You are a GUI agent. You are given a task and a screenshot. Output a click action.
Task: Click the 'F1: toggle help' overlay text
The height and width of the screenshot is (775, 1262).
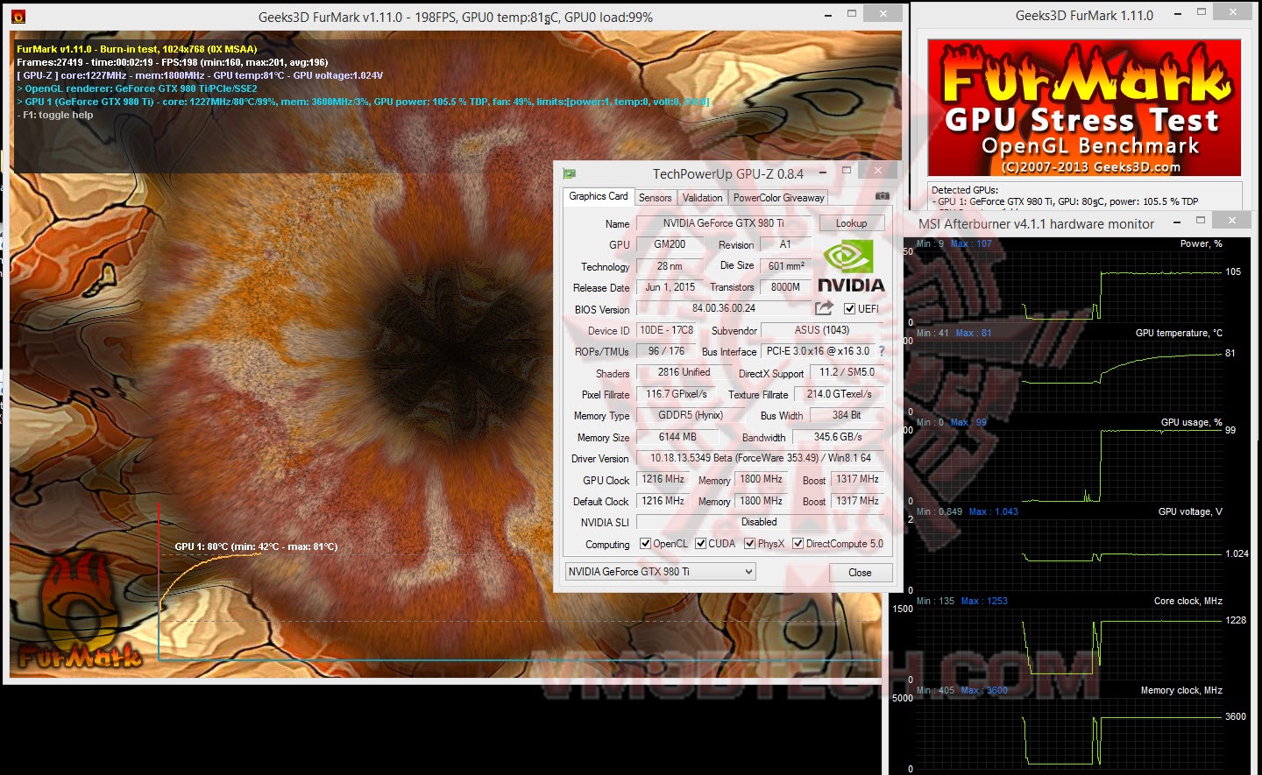[55, 115]
